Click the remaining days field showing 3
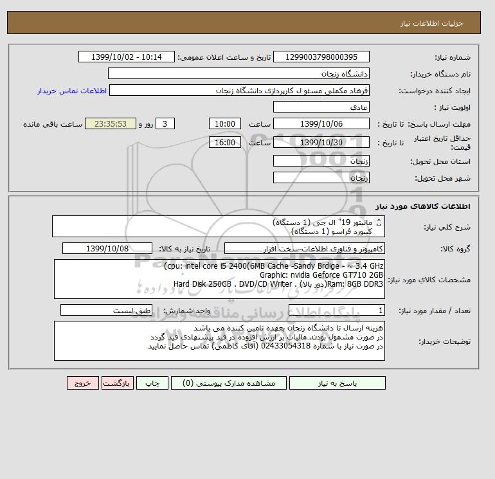The width and height of the screenshot is (495, 479). coord(165,124)
